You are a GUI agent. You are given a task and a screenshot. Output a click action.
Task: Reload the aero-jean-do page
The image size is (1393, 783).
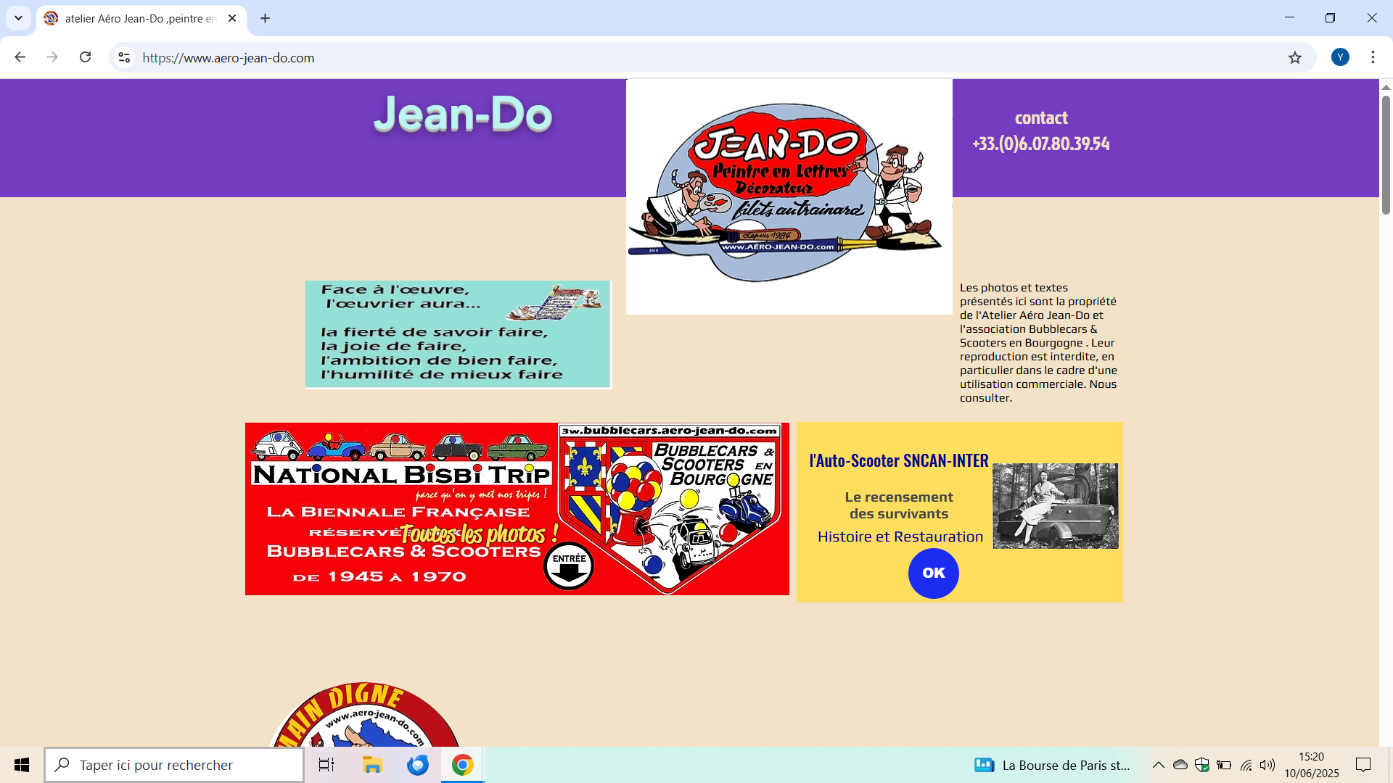(x=85, y=57)
